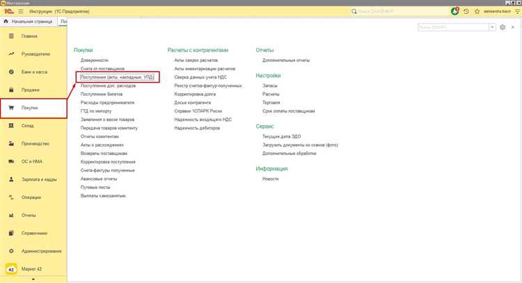
Task: Open Возвраты поставщикам link
Action: click(x=104, y=153)
